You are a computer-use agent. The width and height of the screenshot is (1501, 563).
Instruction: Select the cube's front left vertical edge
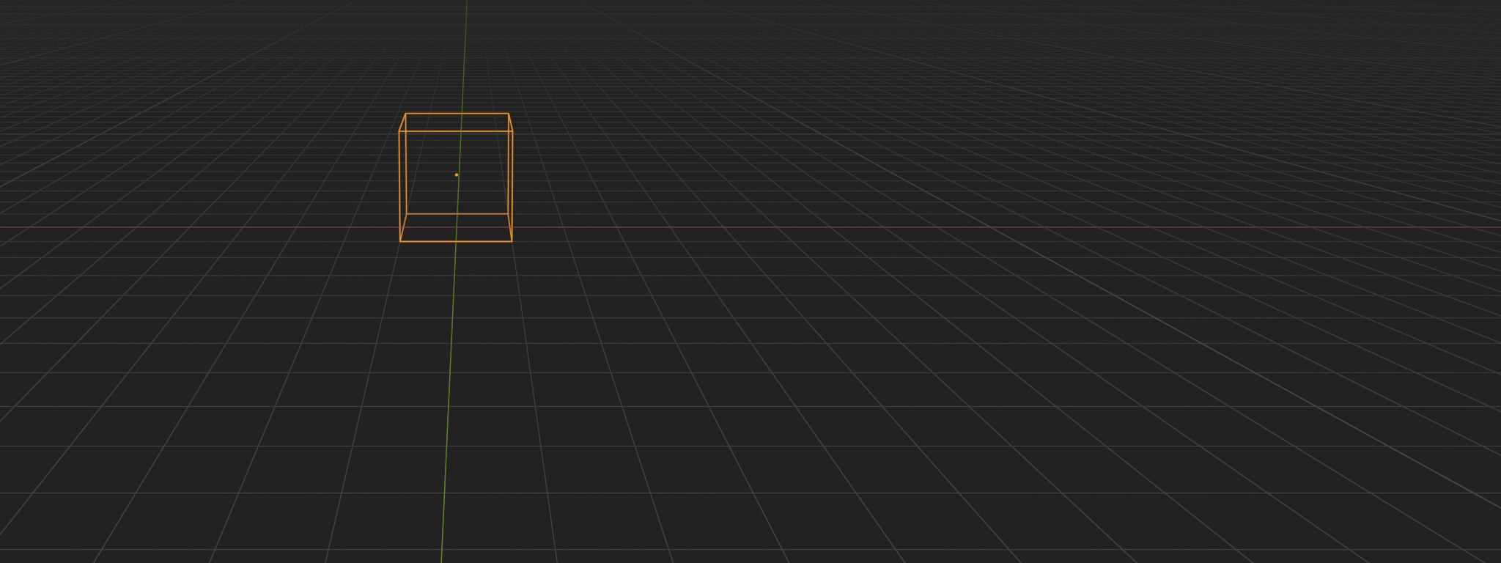click(399, 183)
